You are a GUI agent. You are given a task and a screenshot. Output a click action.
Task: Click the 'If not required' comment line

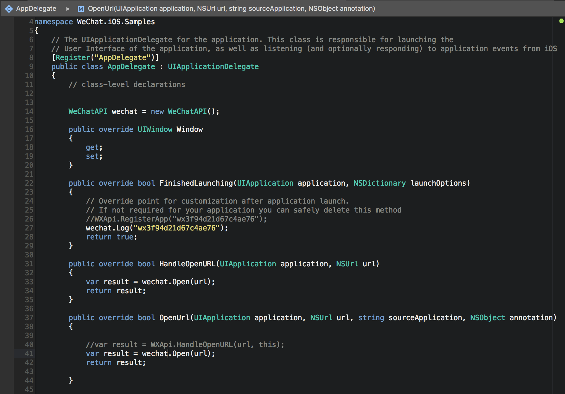(x=244, y=210)
